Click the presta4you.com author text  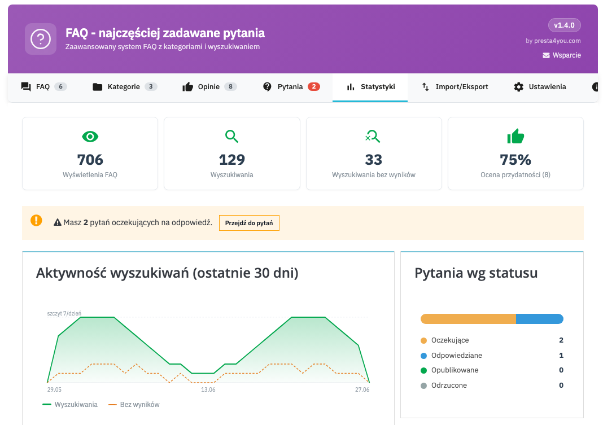(x=557, y=41)
